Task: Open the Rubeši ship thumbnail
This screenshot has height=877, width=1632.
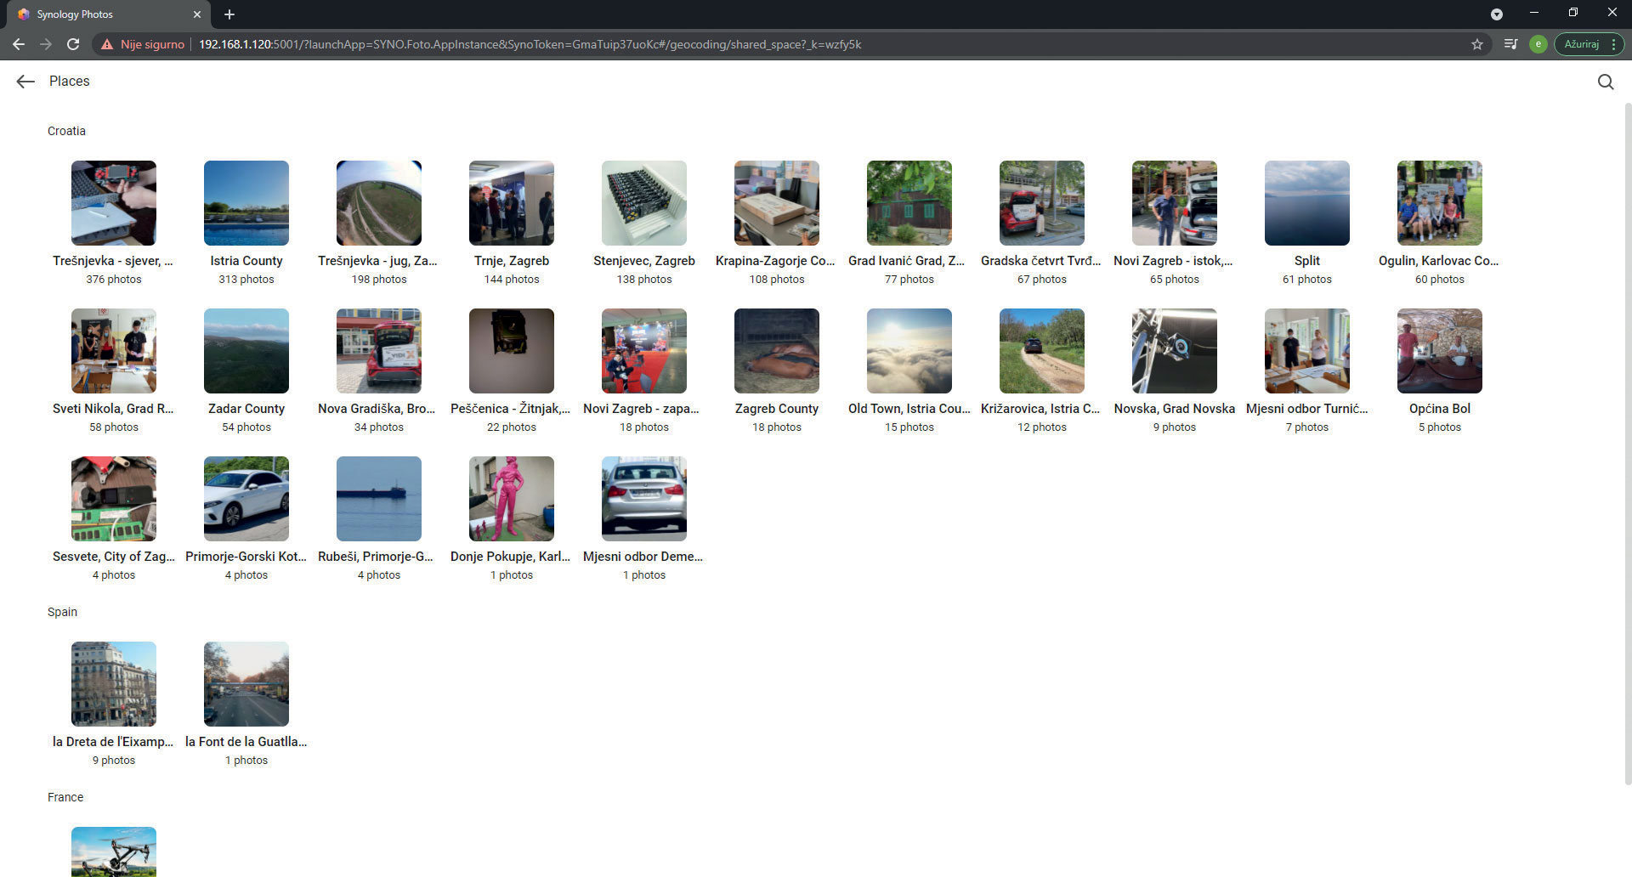Action: click(x=379, y=499)
